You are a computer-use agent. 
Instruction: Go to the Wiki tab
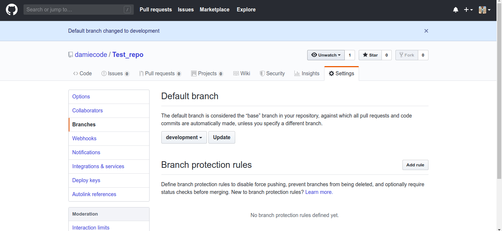pyautogui.click(x=241, y=73)
